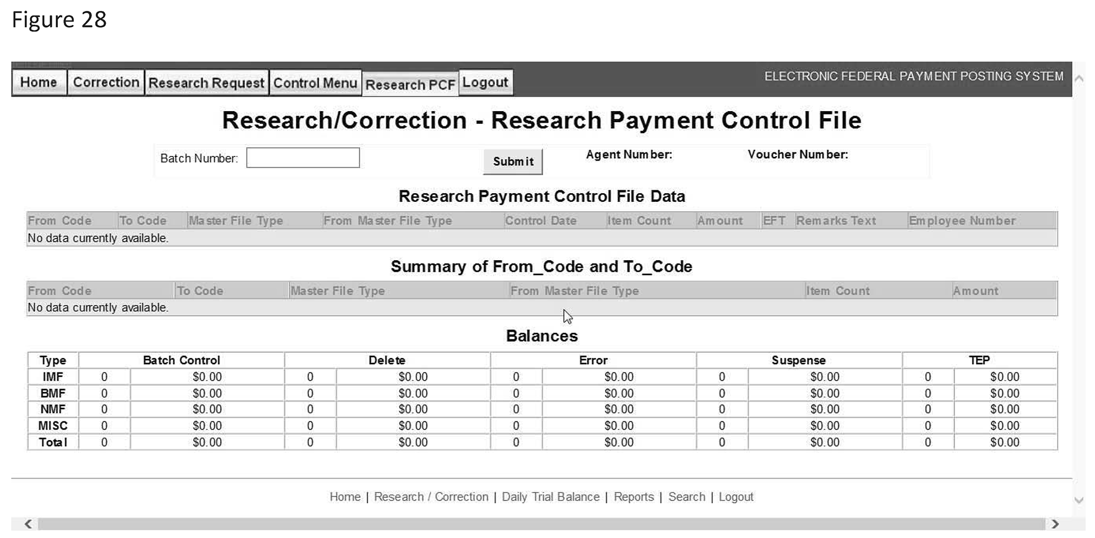Open the Home tab in the top navigation
The height and width of the screenshot is (538, 1095).
point(39,83)
